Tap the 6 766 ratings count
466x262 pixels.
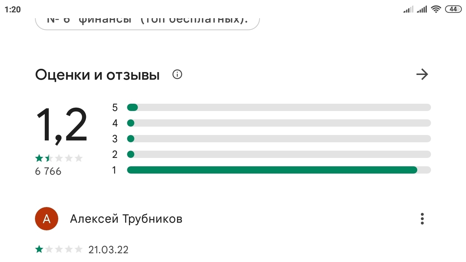click(48, 171)
